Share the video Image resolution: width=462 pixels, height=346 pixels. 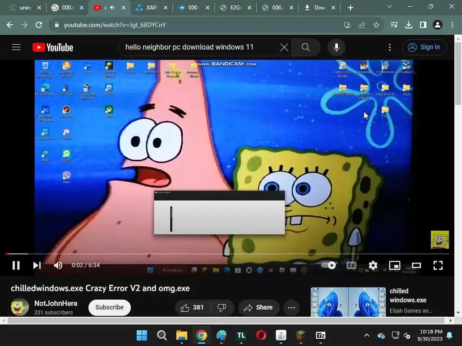(x=259, y=307)
